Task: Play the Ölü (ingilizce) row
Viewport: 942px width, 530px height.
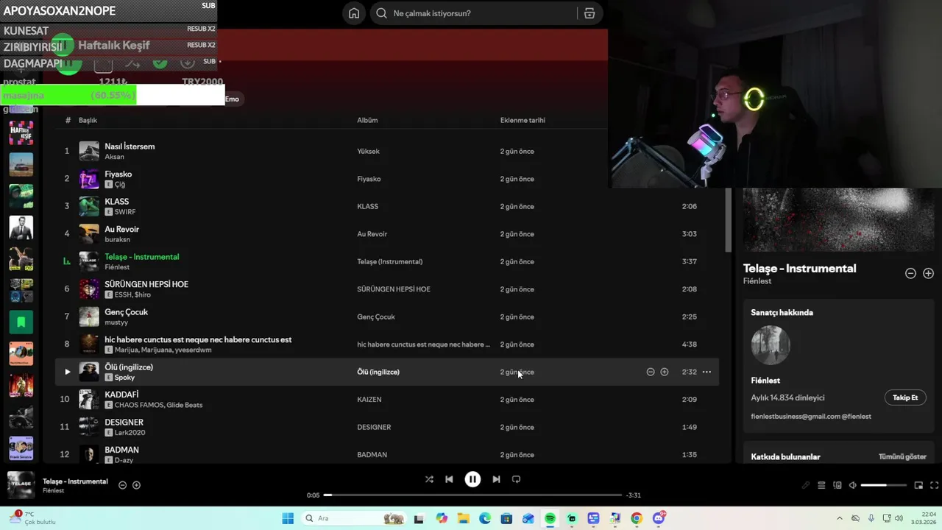Action: pyautogui.click(x=67, y=372)
